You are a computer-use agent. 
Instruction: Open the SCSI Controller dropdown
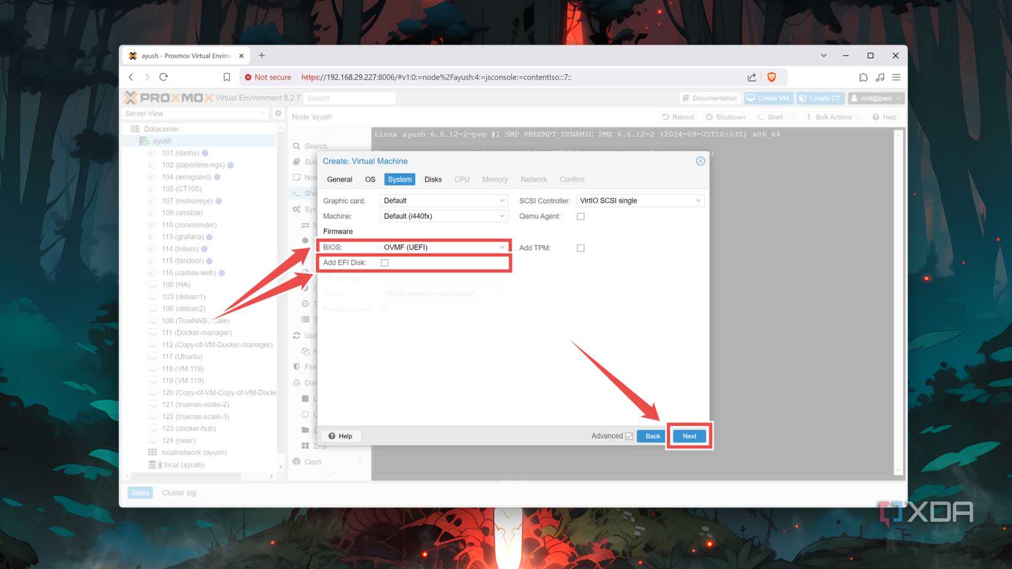[640, 200]
